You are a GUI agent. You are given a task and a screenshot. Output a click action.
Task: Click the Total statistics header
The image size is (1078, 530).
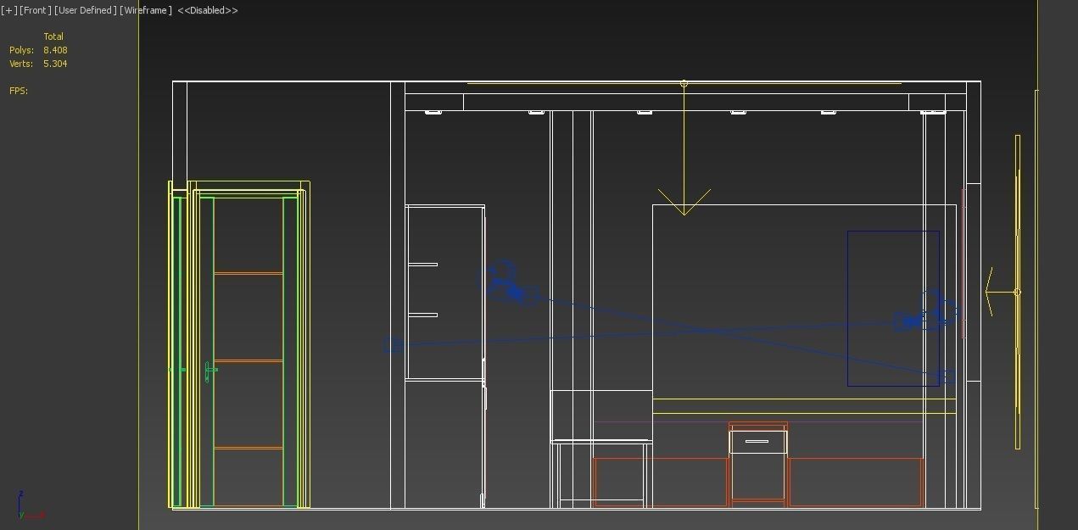pyautogui.click(x=53, y=36)
